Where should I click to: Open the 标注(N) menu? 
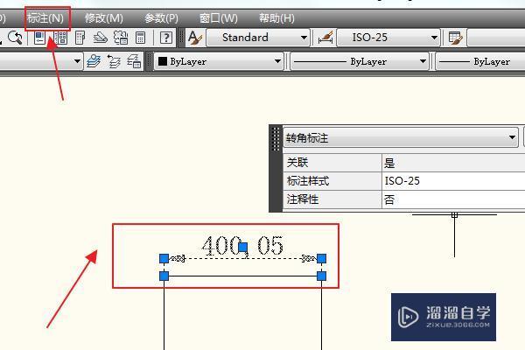pyautogui.click(x=45, y=18)
